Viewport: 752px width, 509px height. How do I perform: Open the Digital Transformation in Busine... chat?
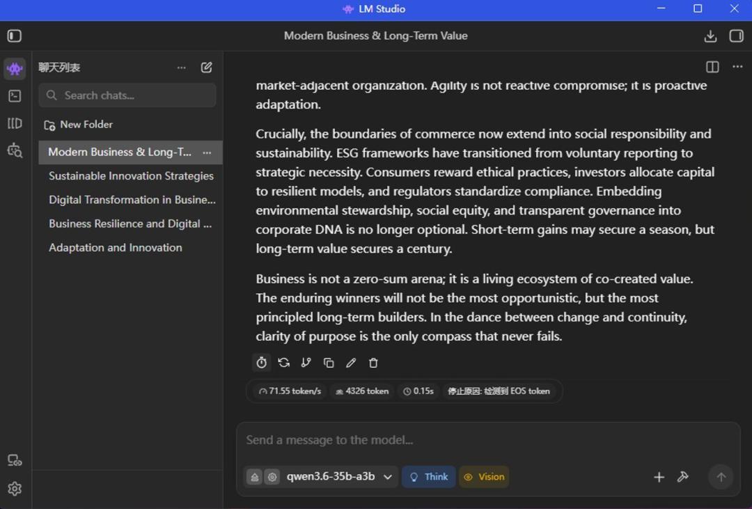coord(130,200)
